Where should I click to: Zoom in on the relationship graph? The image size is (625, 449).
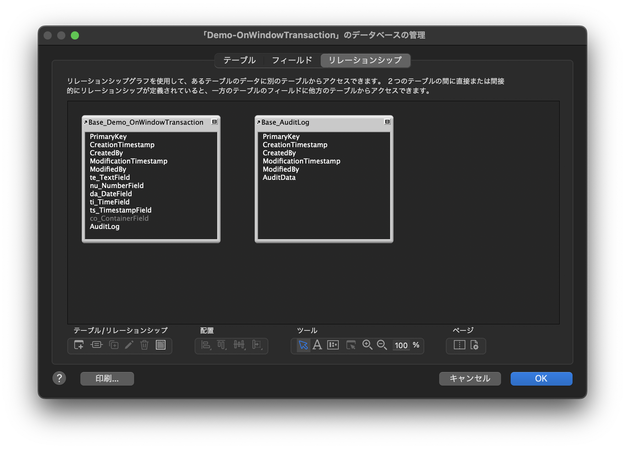pyautogui.click(x=367, y=345)
